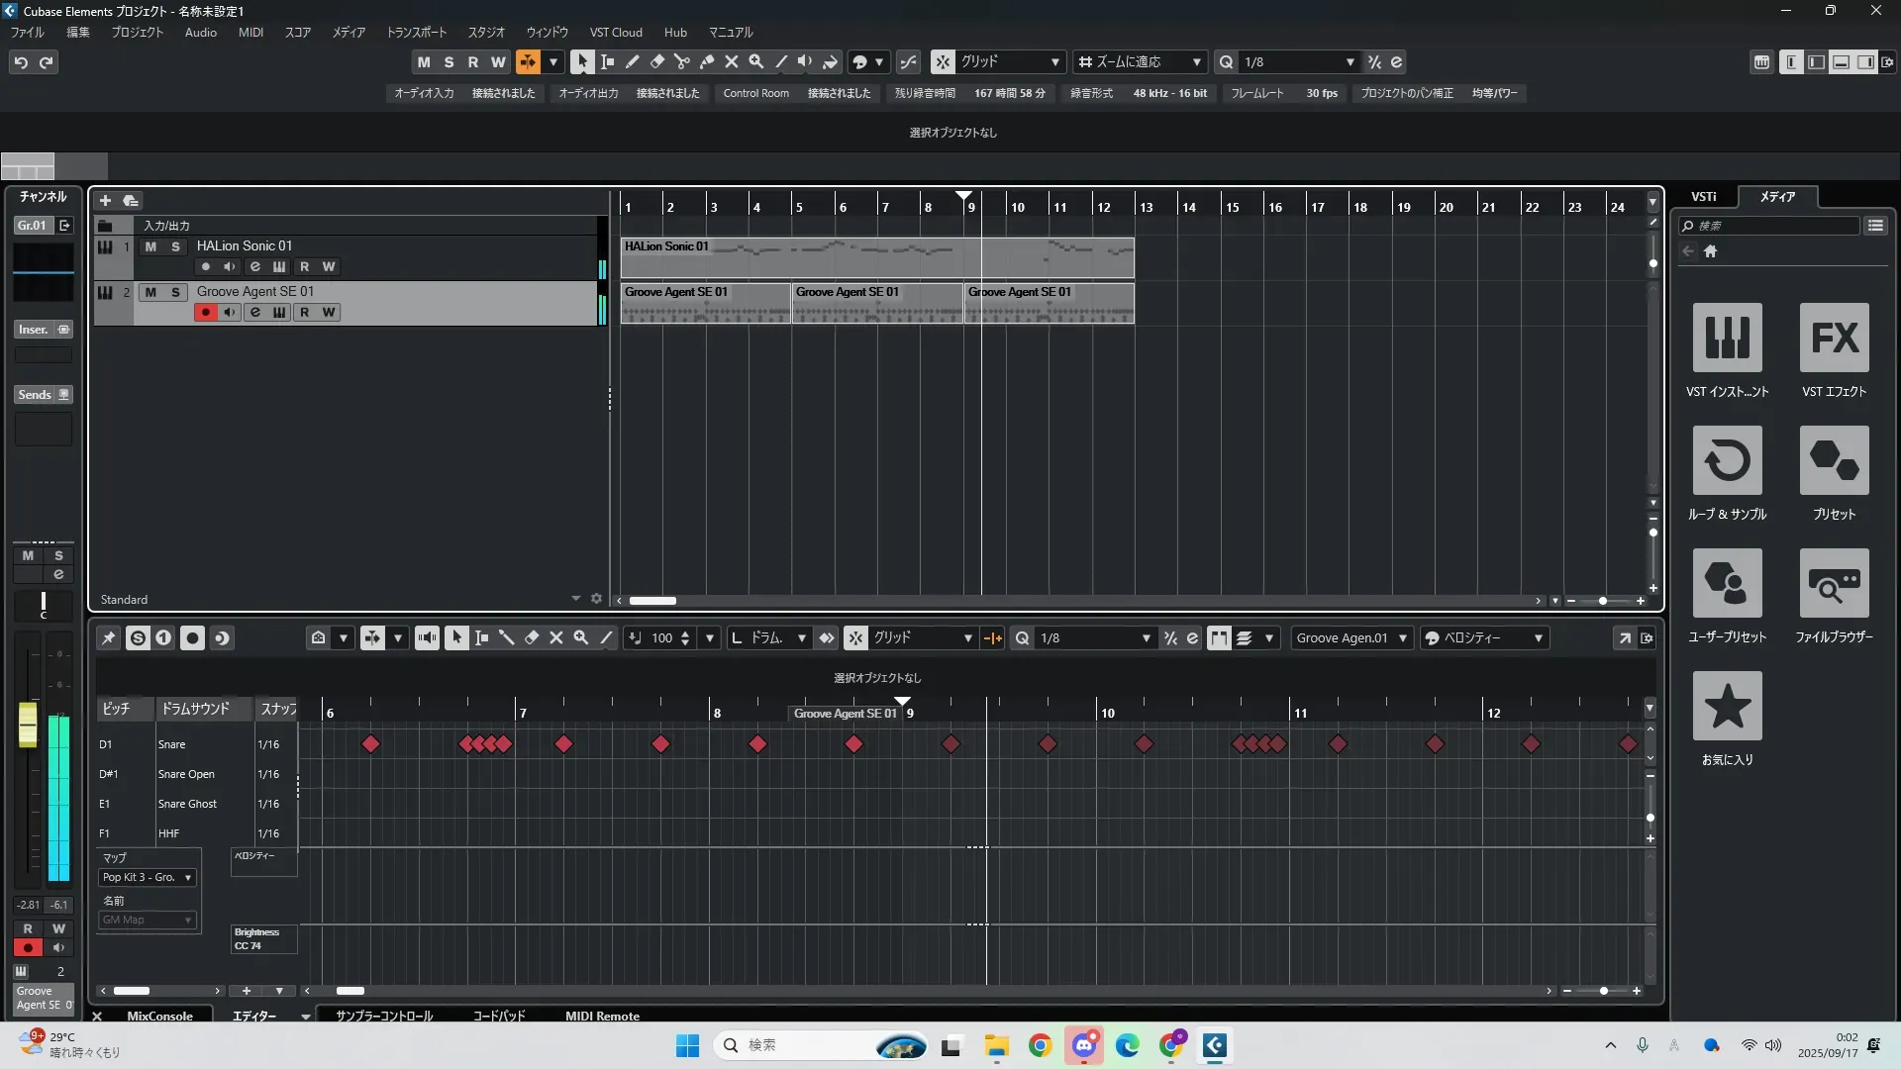The width and height of the screenshot is (1901, 1069).
Task: Mute the HALion Sonic 01 track
Action: coord(150,246)
